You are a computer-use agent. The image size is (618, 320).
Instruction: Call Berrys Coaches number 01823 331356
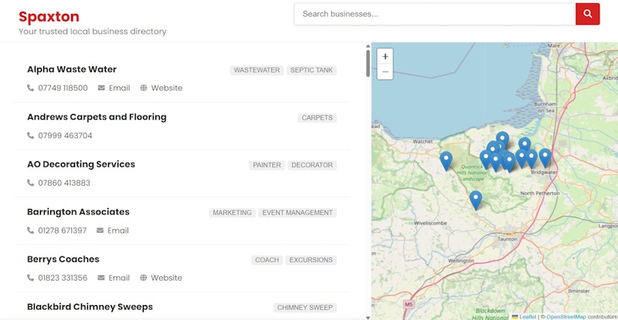click(63, 278)
